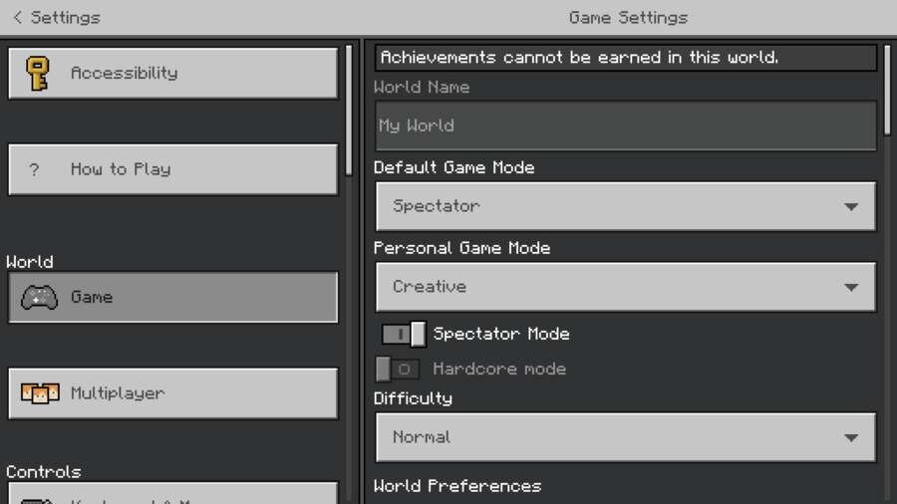
Task: Switch to the Multiplayer settings tab
Action: [173, 393]
